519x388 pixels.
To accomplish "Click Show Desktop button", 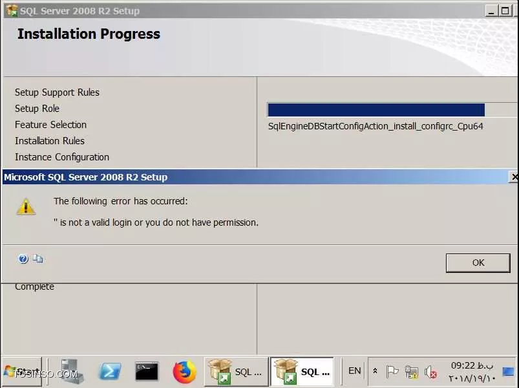I will point(509,371).
